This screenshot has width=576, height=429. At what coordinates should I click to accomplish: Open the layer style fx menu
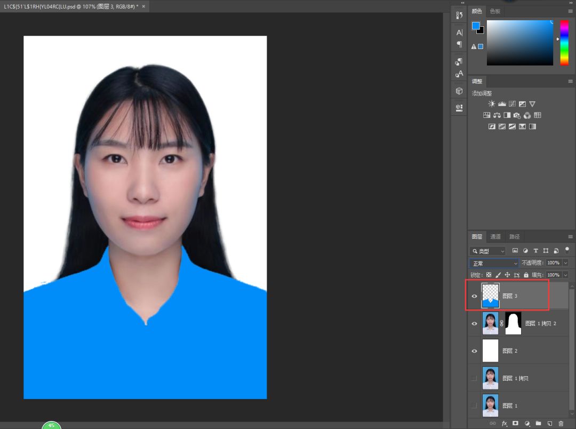tap(504, 423)
